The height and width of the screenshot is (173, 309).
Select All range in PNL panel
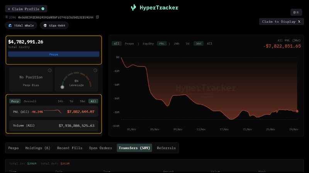coord(93,101)
